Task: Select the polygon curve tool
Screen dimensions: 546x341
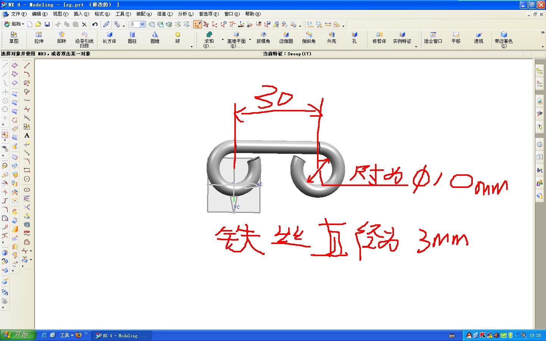Action: [x=27, y=179]
